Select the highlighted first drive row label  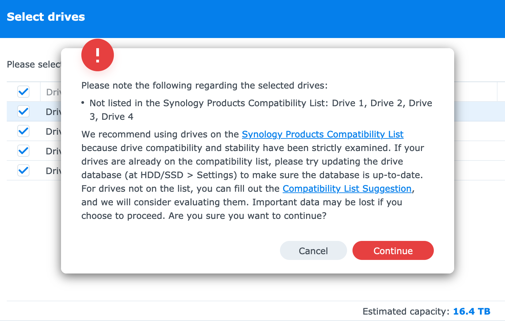pyautogui.click(x=54, y=112)
